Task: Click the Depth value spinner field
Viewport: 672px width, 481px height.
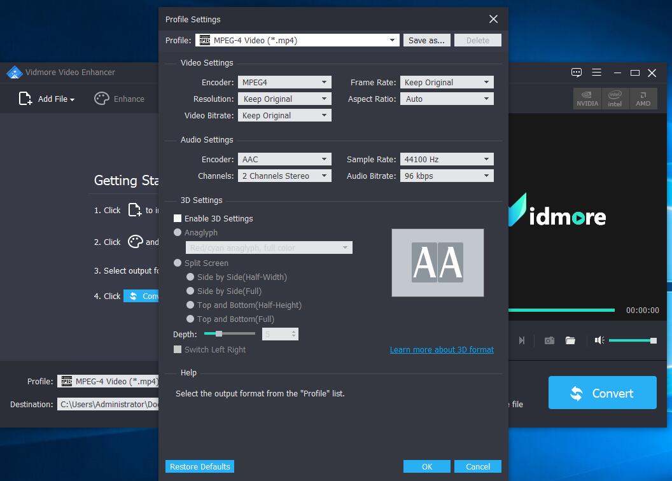Action: point(280,334)
